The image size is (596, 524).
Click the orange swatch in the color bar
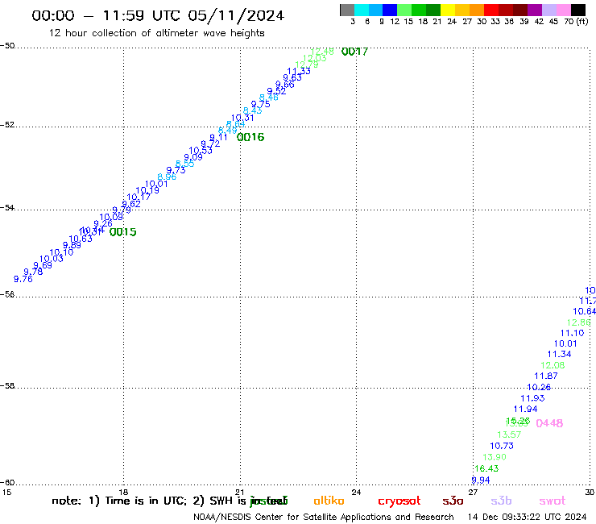click(x=477, y=10)
